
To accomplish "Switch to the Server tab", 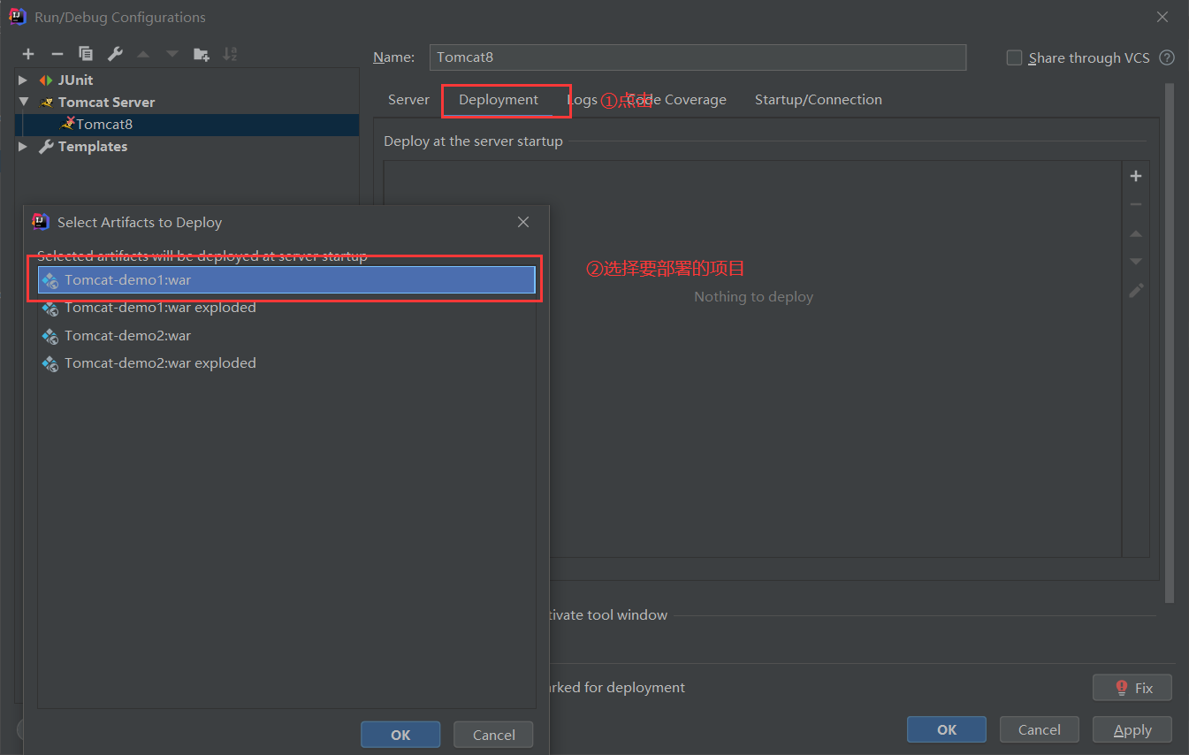I will (x=408, y=100).
